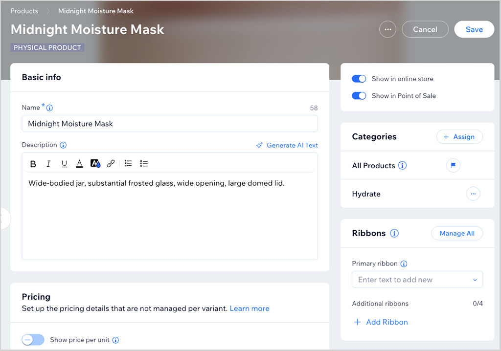This screenshot has width=501, height=351.
Task: Click the Basic info section heading
Action: click(x=41, y=77)
